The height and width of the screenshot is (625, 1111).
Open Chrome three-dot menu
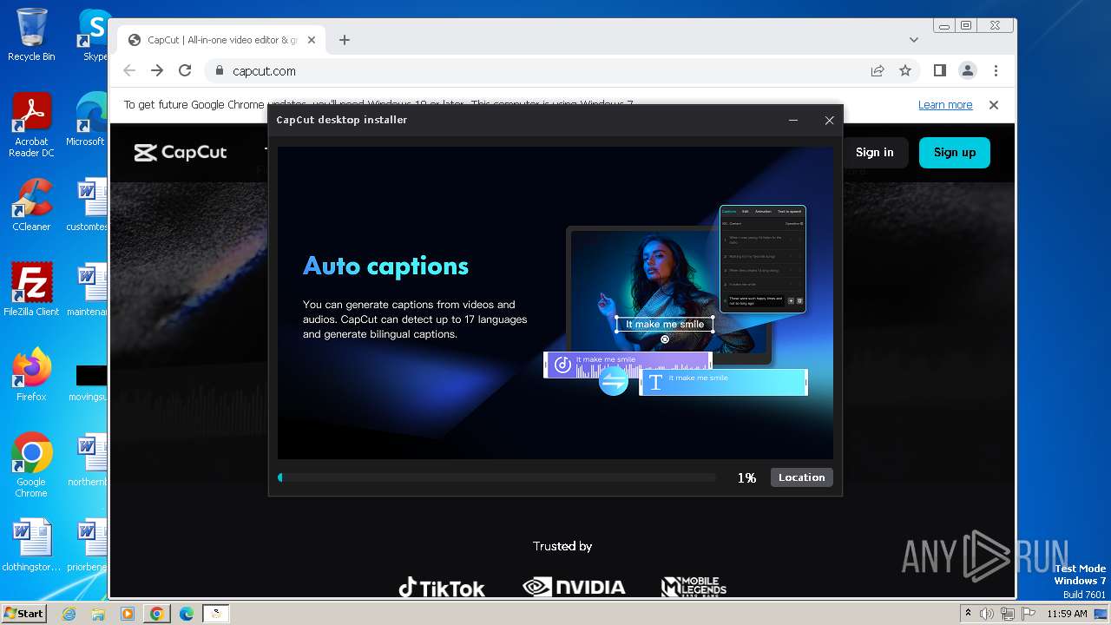(x=996, y=71)
